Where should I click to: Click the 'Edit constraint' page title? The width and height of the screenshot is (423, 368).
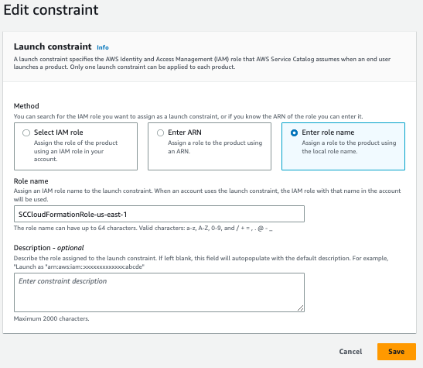[51, 10]
